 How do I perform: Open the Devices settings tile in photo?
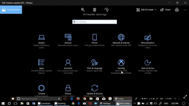pos(68,40)
